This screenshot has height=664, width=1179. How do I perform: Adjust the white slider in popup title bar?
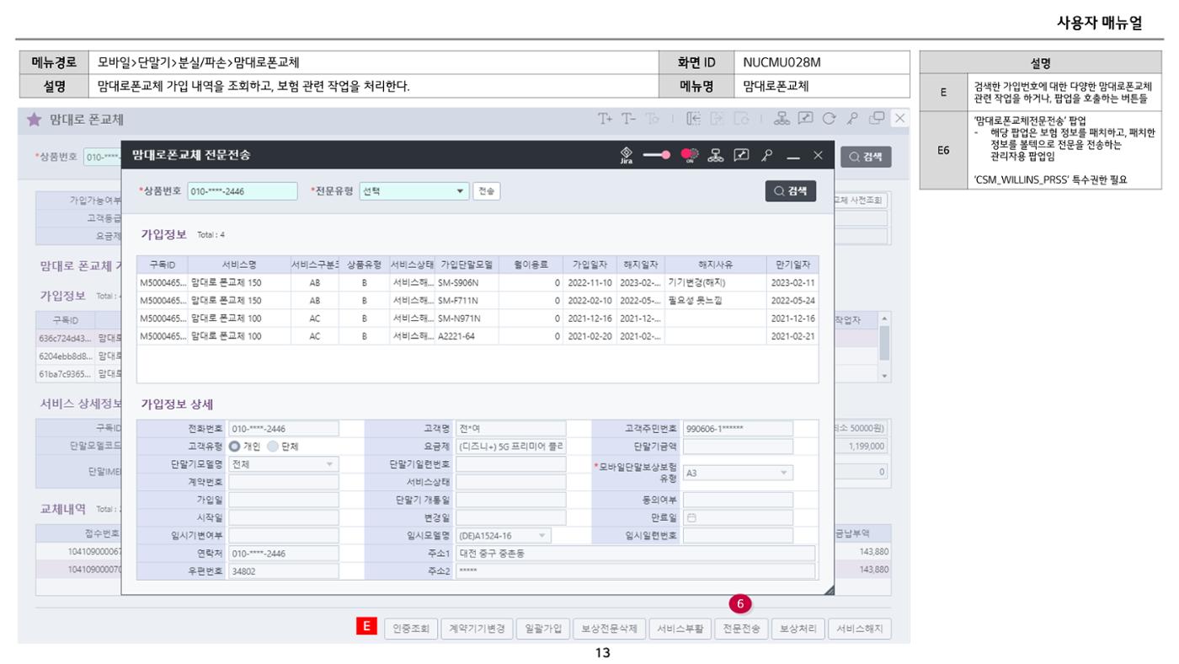657,155
